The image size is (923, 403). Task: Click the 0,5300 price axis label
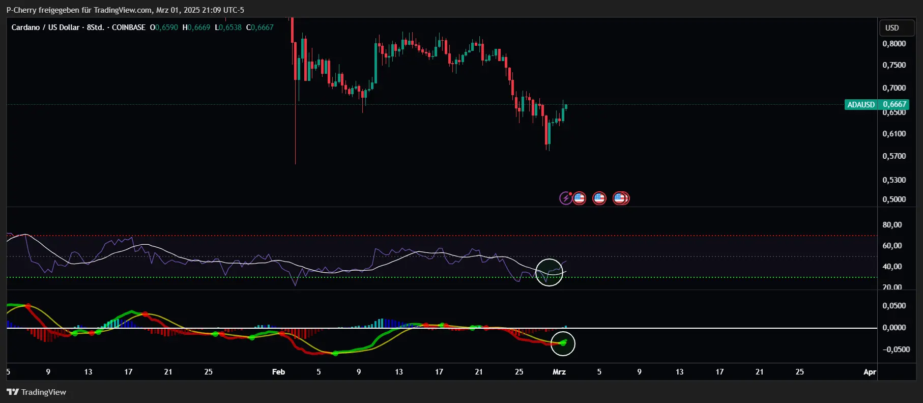tap(894, 180)
